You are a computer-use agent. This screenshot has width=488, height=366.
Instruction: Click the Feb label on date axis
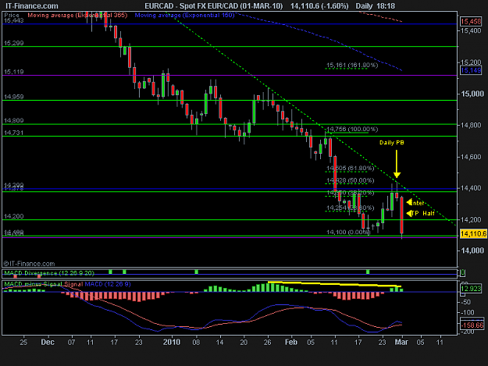click(x=291, y=343)
